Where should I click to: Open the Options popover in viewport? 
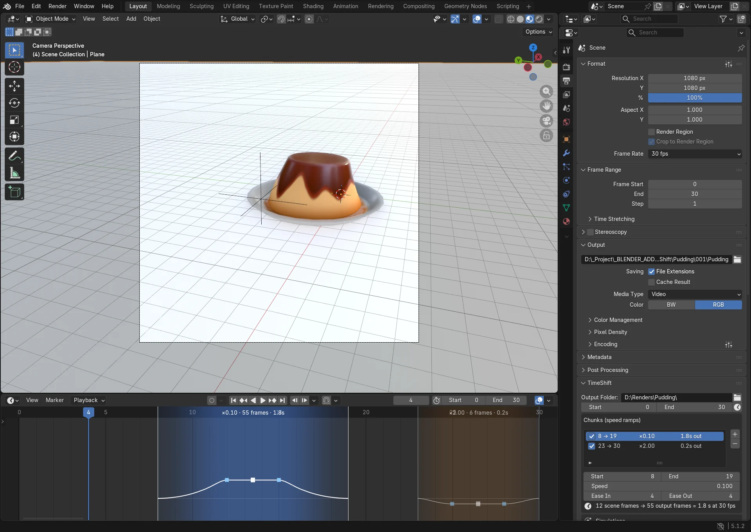pyautogui.click(x=538, y=32)
